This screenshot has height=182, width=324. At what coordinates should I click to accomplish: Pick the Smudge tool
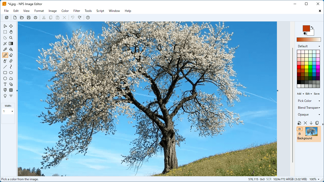tap(11, 61)
